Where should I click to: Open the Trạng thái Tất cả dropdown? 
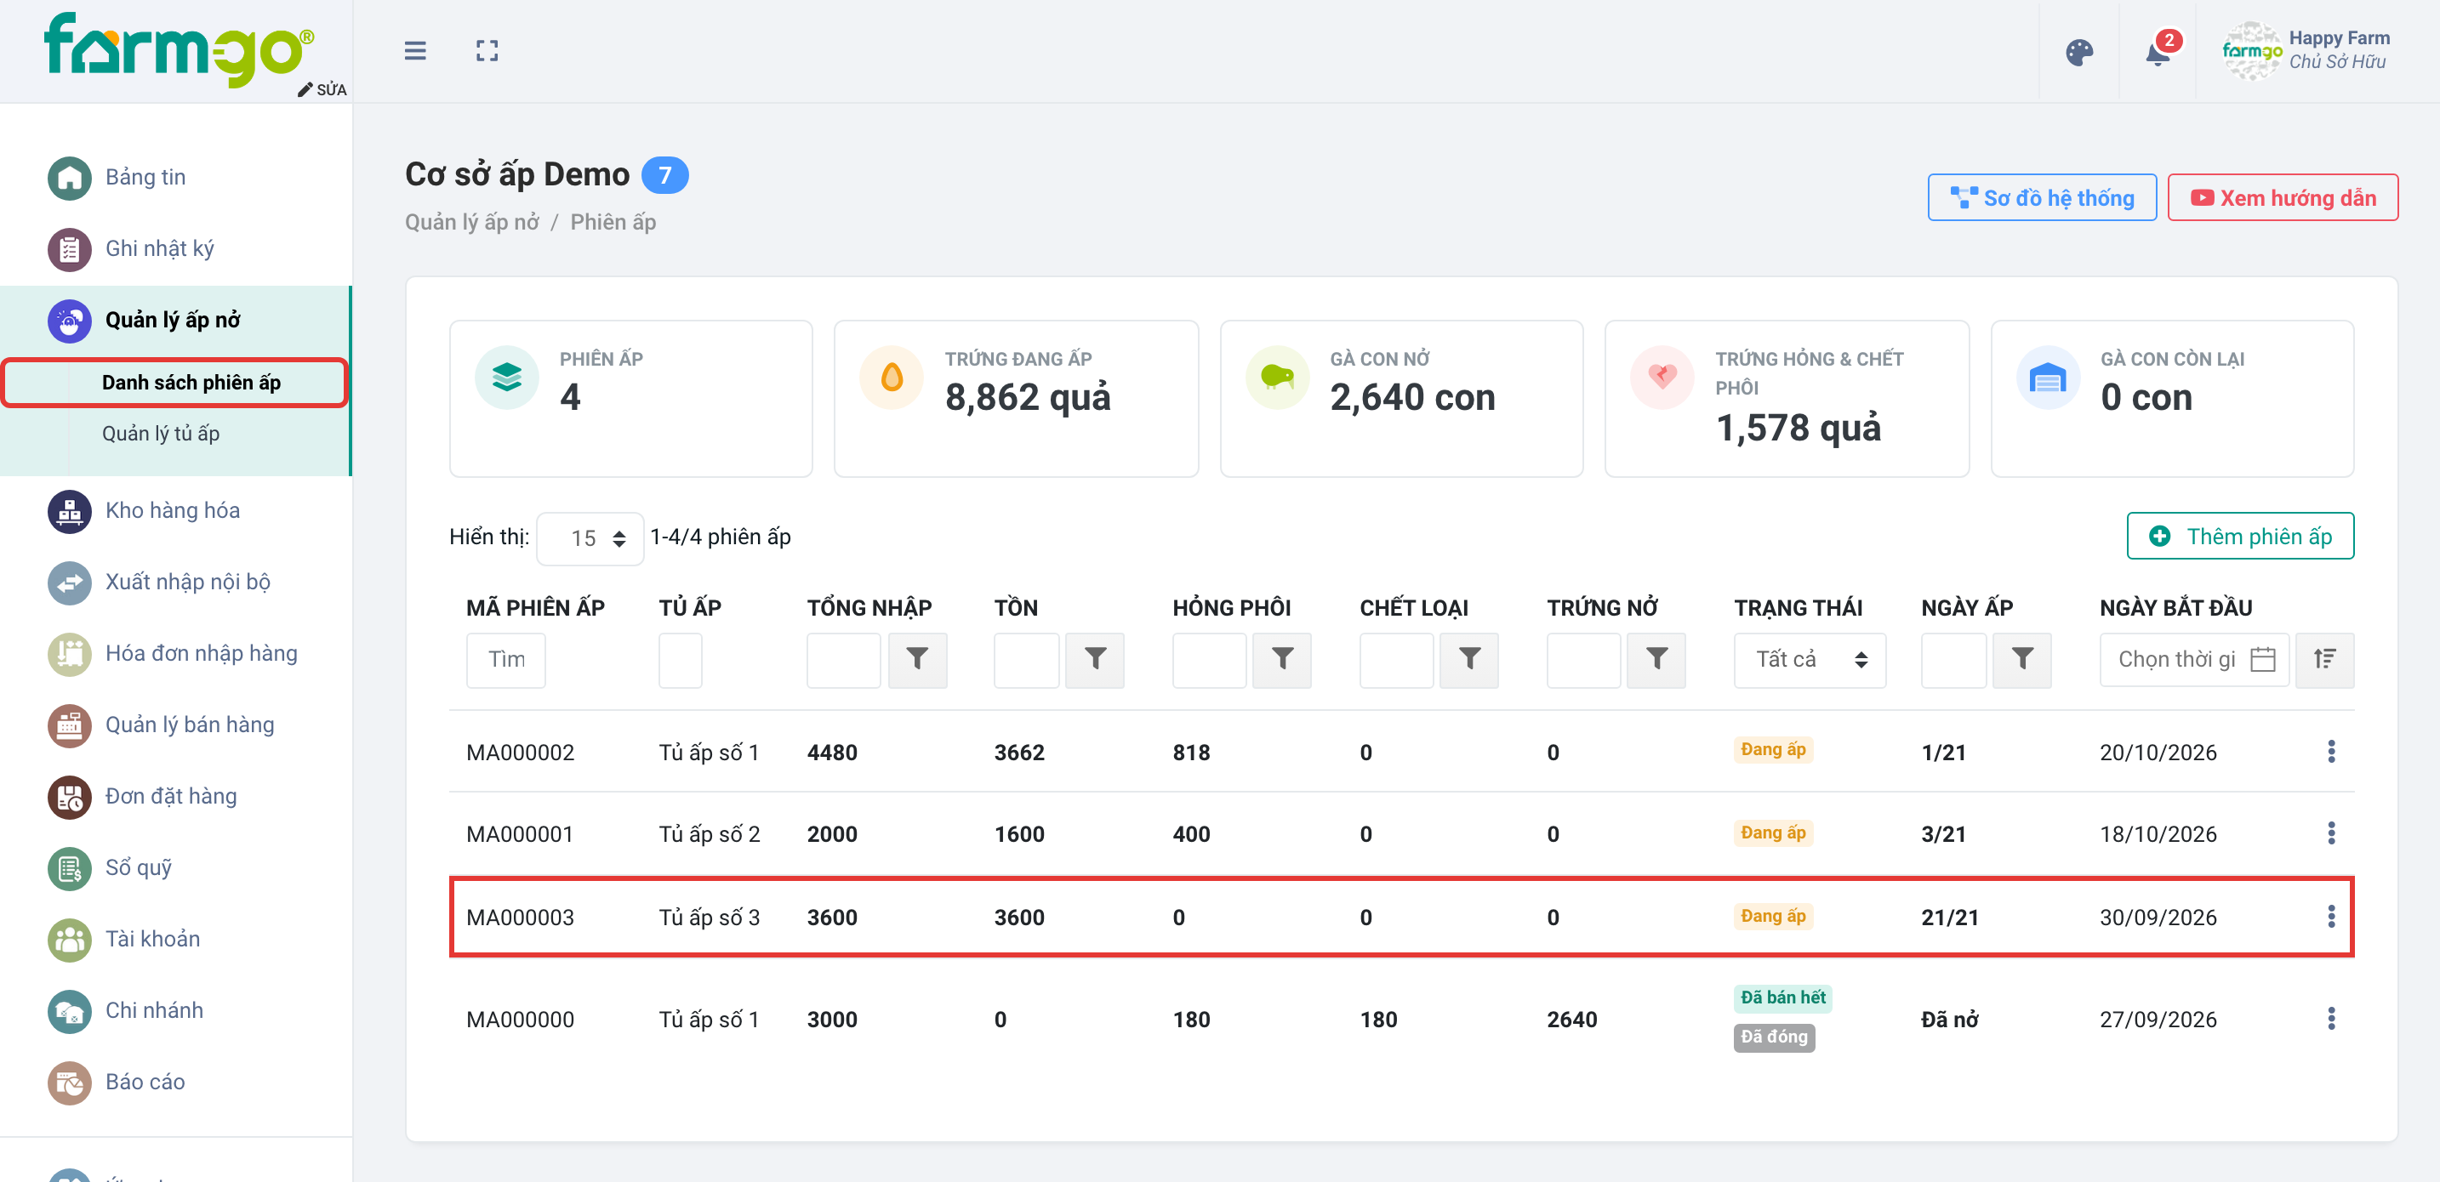point(1810,659)
